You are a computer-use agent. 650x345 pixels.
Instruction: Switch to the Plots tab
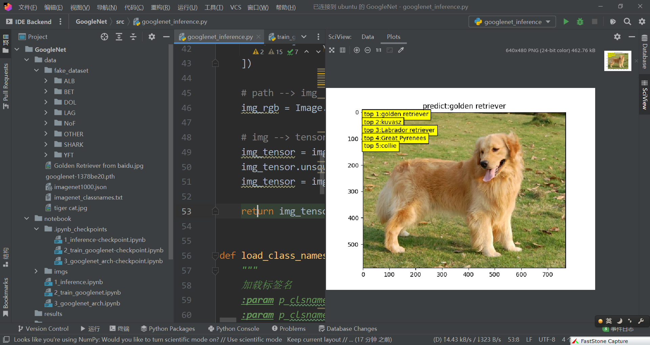click(393, 37)
